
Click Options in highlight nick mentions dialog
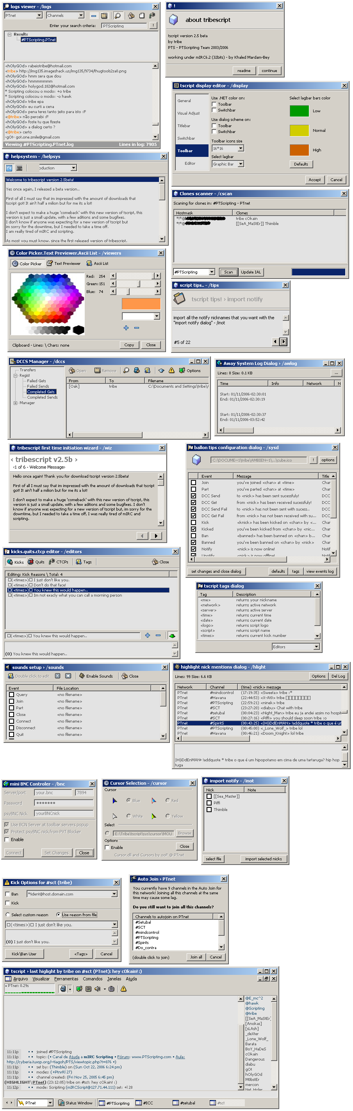click(x=319, y=676)
